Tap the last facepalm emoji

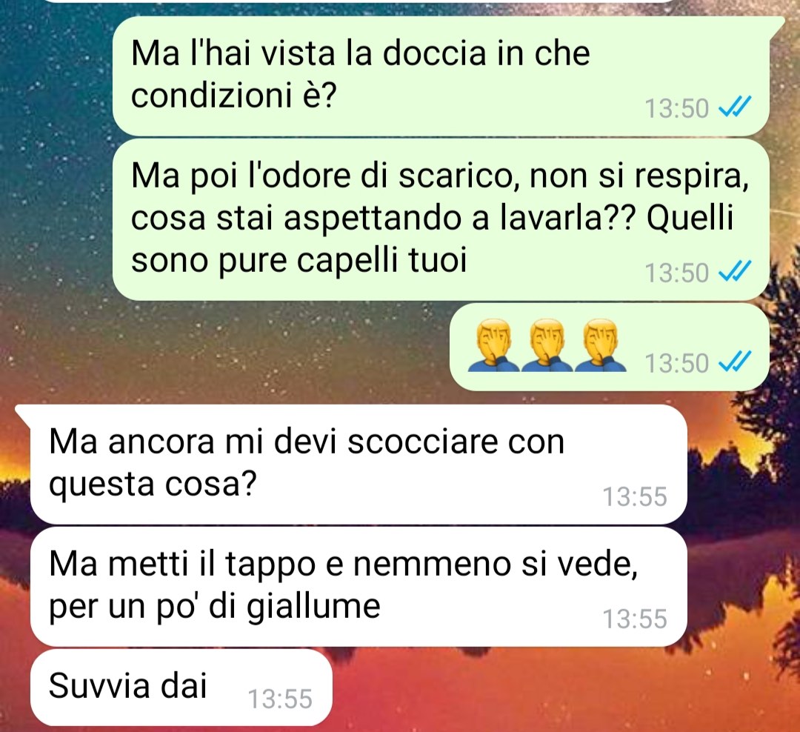point(601,345)
